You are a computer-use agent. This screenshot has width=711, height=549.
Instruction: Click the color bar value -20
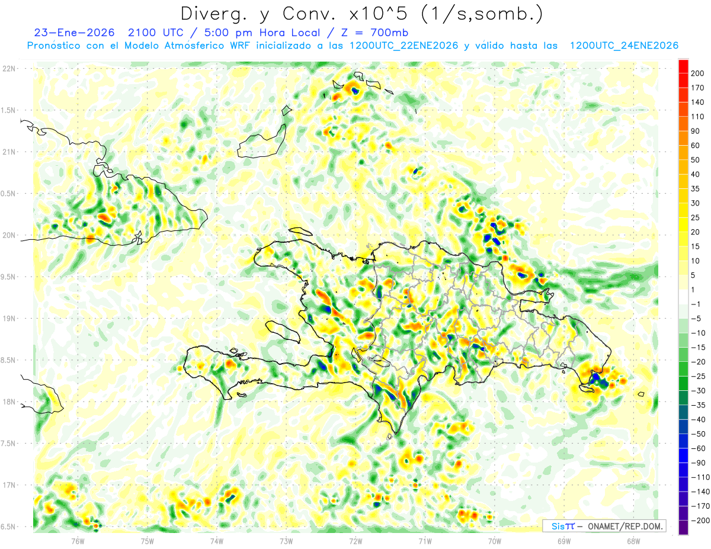pos(699,362)
